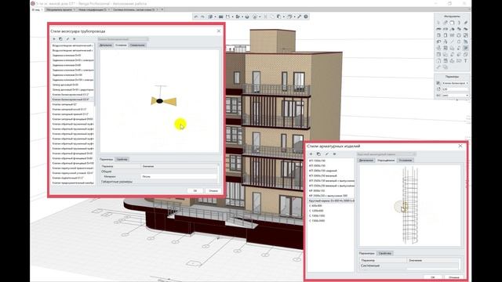
Task: Select the Text (T) tool in Instruments panel
Action: 465,61
